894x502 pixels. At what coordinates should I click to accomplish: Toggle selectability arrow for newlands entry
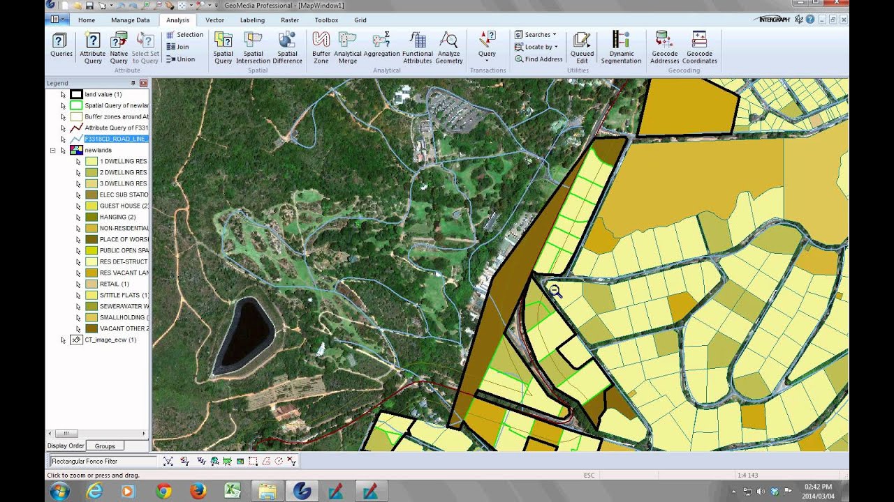pos(63,151)
